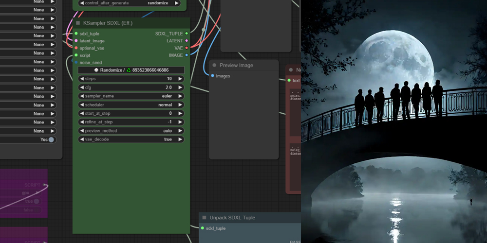The height and width of the screenshot is (243, 487).
Task: Click the start_at_step value 0
Action: coord(170,113)
